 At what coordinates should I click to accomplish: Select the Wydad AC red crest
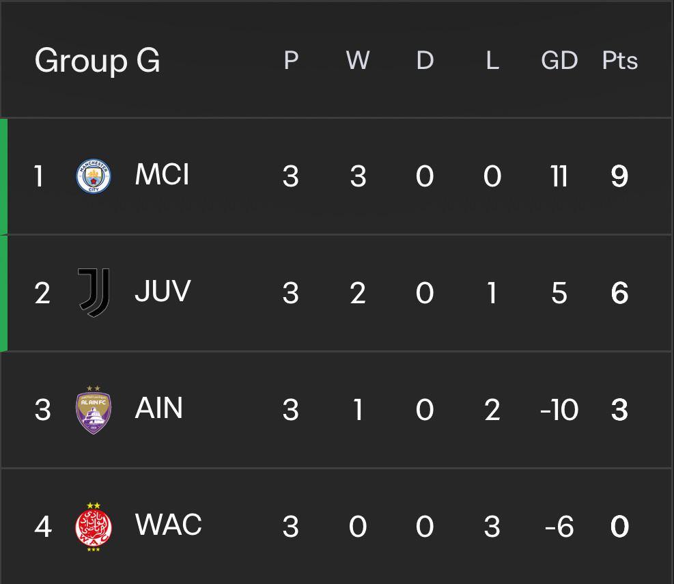coord(94,527)
